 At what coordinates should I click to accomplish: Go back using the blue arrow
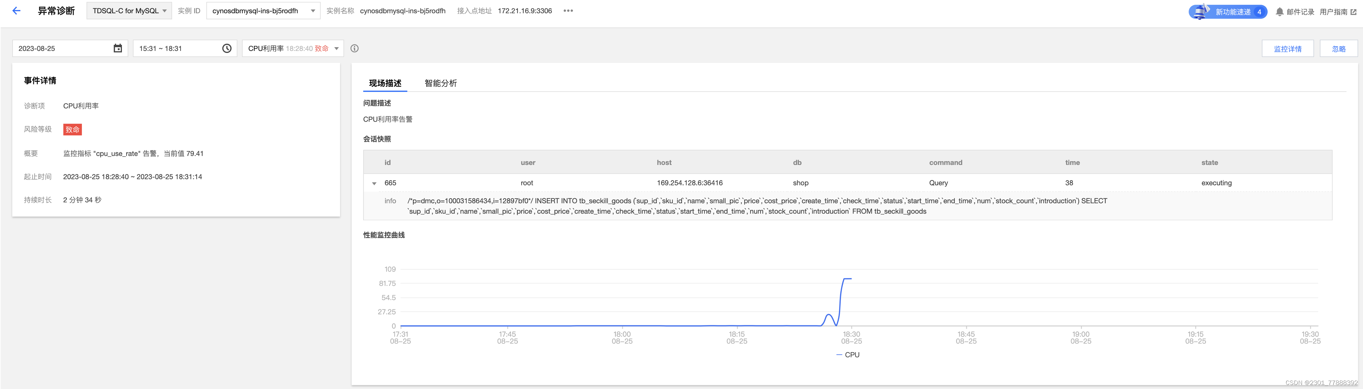[x=16, y=11]
